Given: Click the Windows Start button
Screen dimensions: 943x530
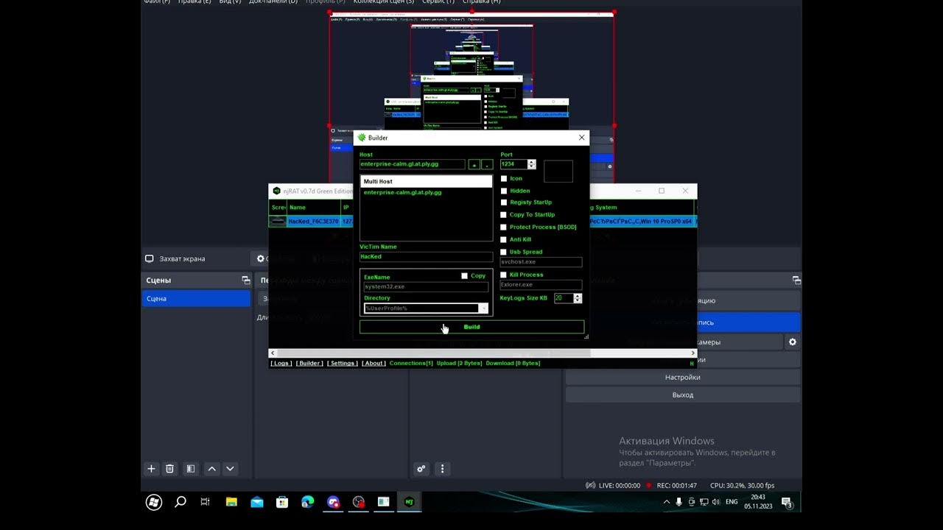Looking at the screenshot, I should click(154, 502).
